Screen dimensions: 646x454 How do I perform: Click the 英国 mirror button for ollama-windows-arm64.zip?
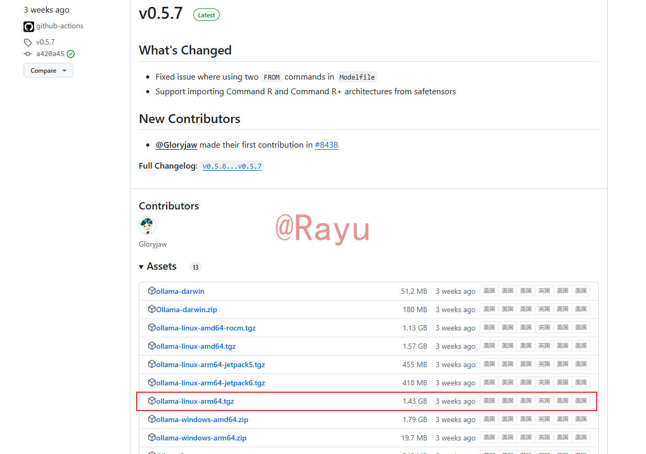pos(544,437)
